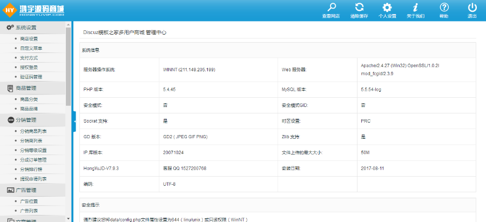Open 商店设置 menu item
The width and height of the screenshot is (486, 222).
[29, 39]
